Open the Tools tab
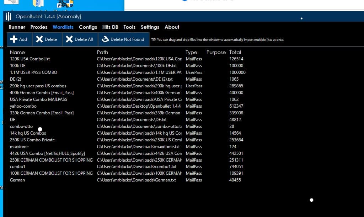 tap(129, 27)
